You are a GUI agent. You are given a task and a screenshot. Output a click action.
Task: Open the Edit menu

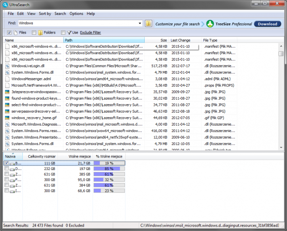tap(20, 14)
